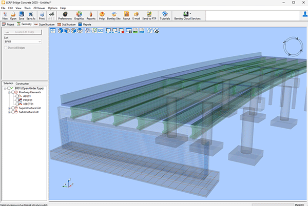The width and height of the screenshot is (308, 206).
Task: Click the Preferences gear icon
Action: [x=65, y=14]
